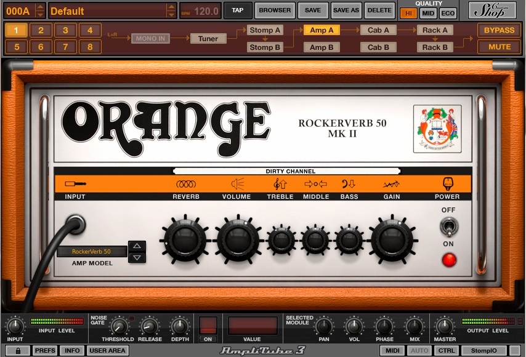Switch to the Amp A module
This screenshot has width=526, height=357.
tap(322, 30)
